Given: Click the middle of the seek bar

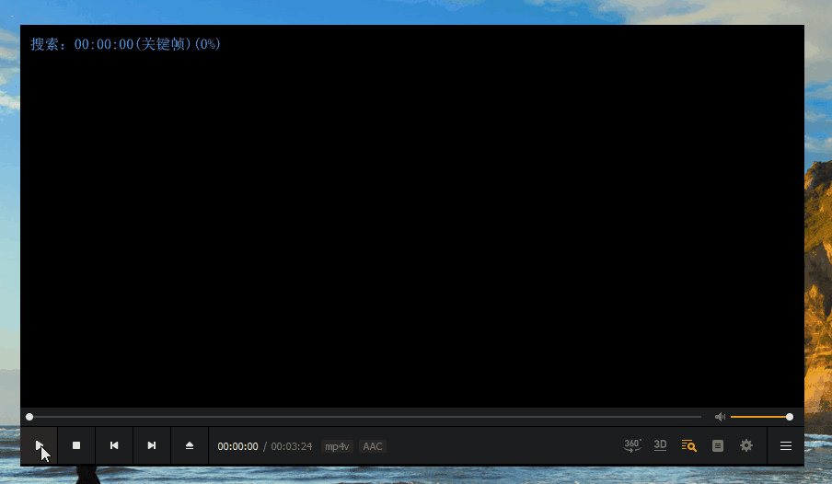Looking at the screenshot, I should pos(365,417).
